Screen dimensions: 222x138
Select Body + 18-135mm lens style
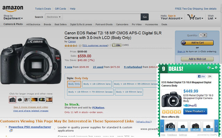[x=97, y=84]
